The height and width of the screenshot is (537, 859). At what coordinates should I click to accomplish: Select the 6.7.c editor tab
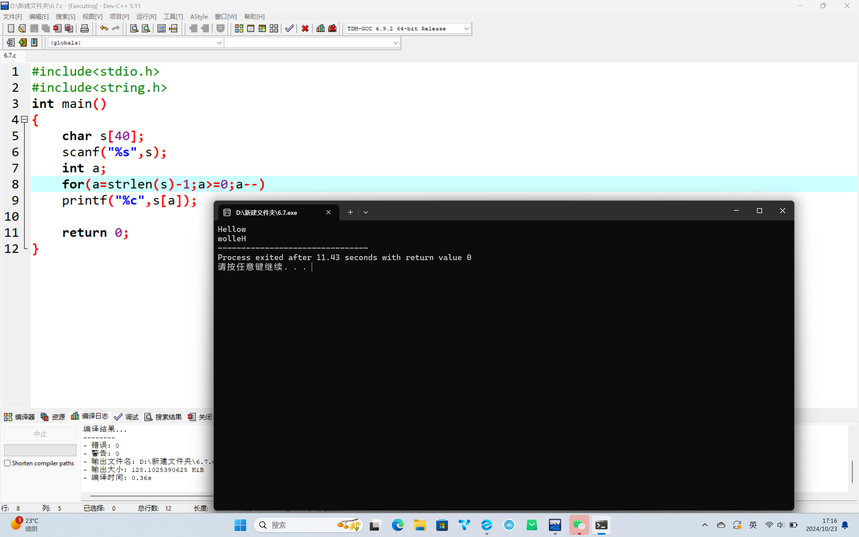tap(10, 55)
